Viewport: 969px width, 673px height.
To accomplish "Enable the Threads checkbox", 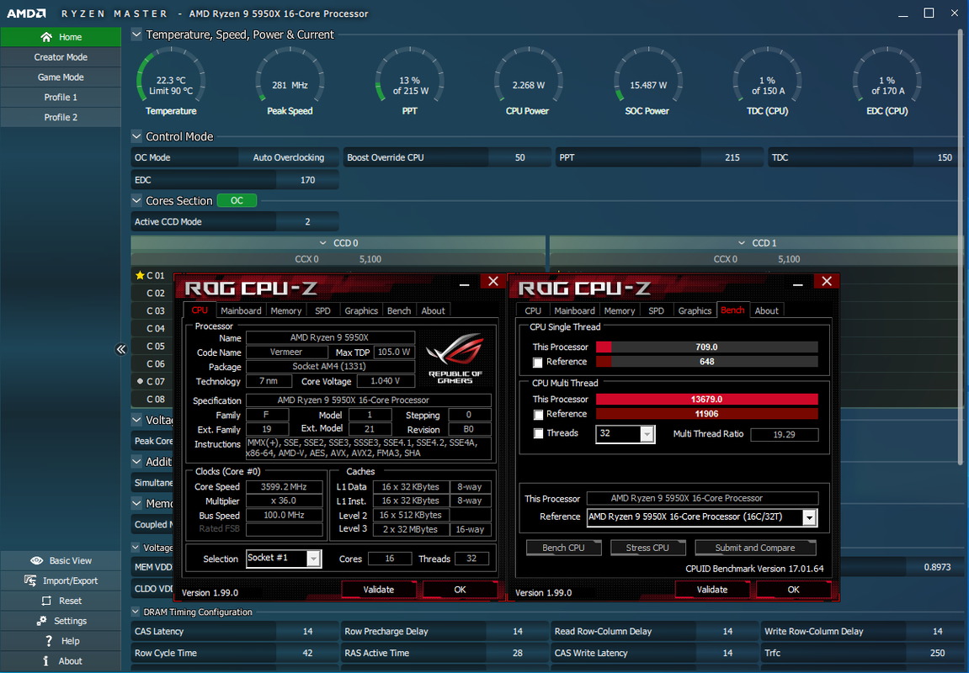I will (538, 433).
